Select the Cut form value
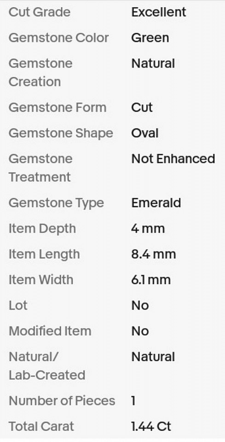225x442 pixels. click(142, 107)
